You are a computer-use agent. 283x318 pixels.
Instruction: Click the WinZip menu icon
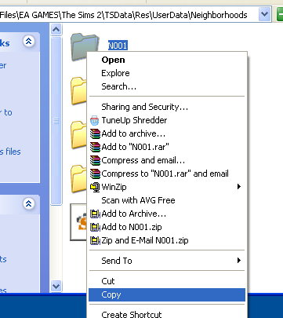pos(95,187)
